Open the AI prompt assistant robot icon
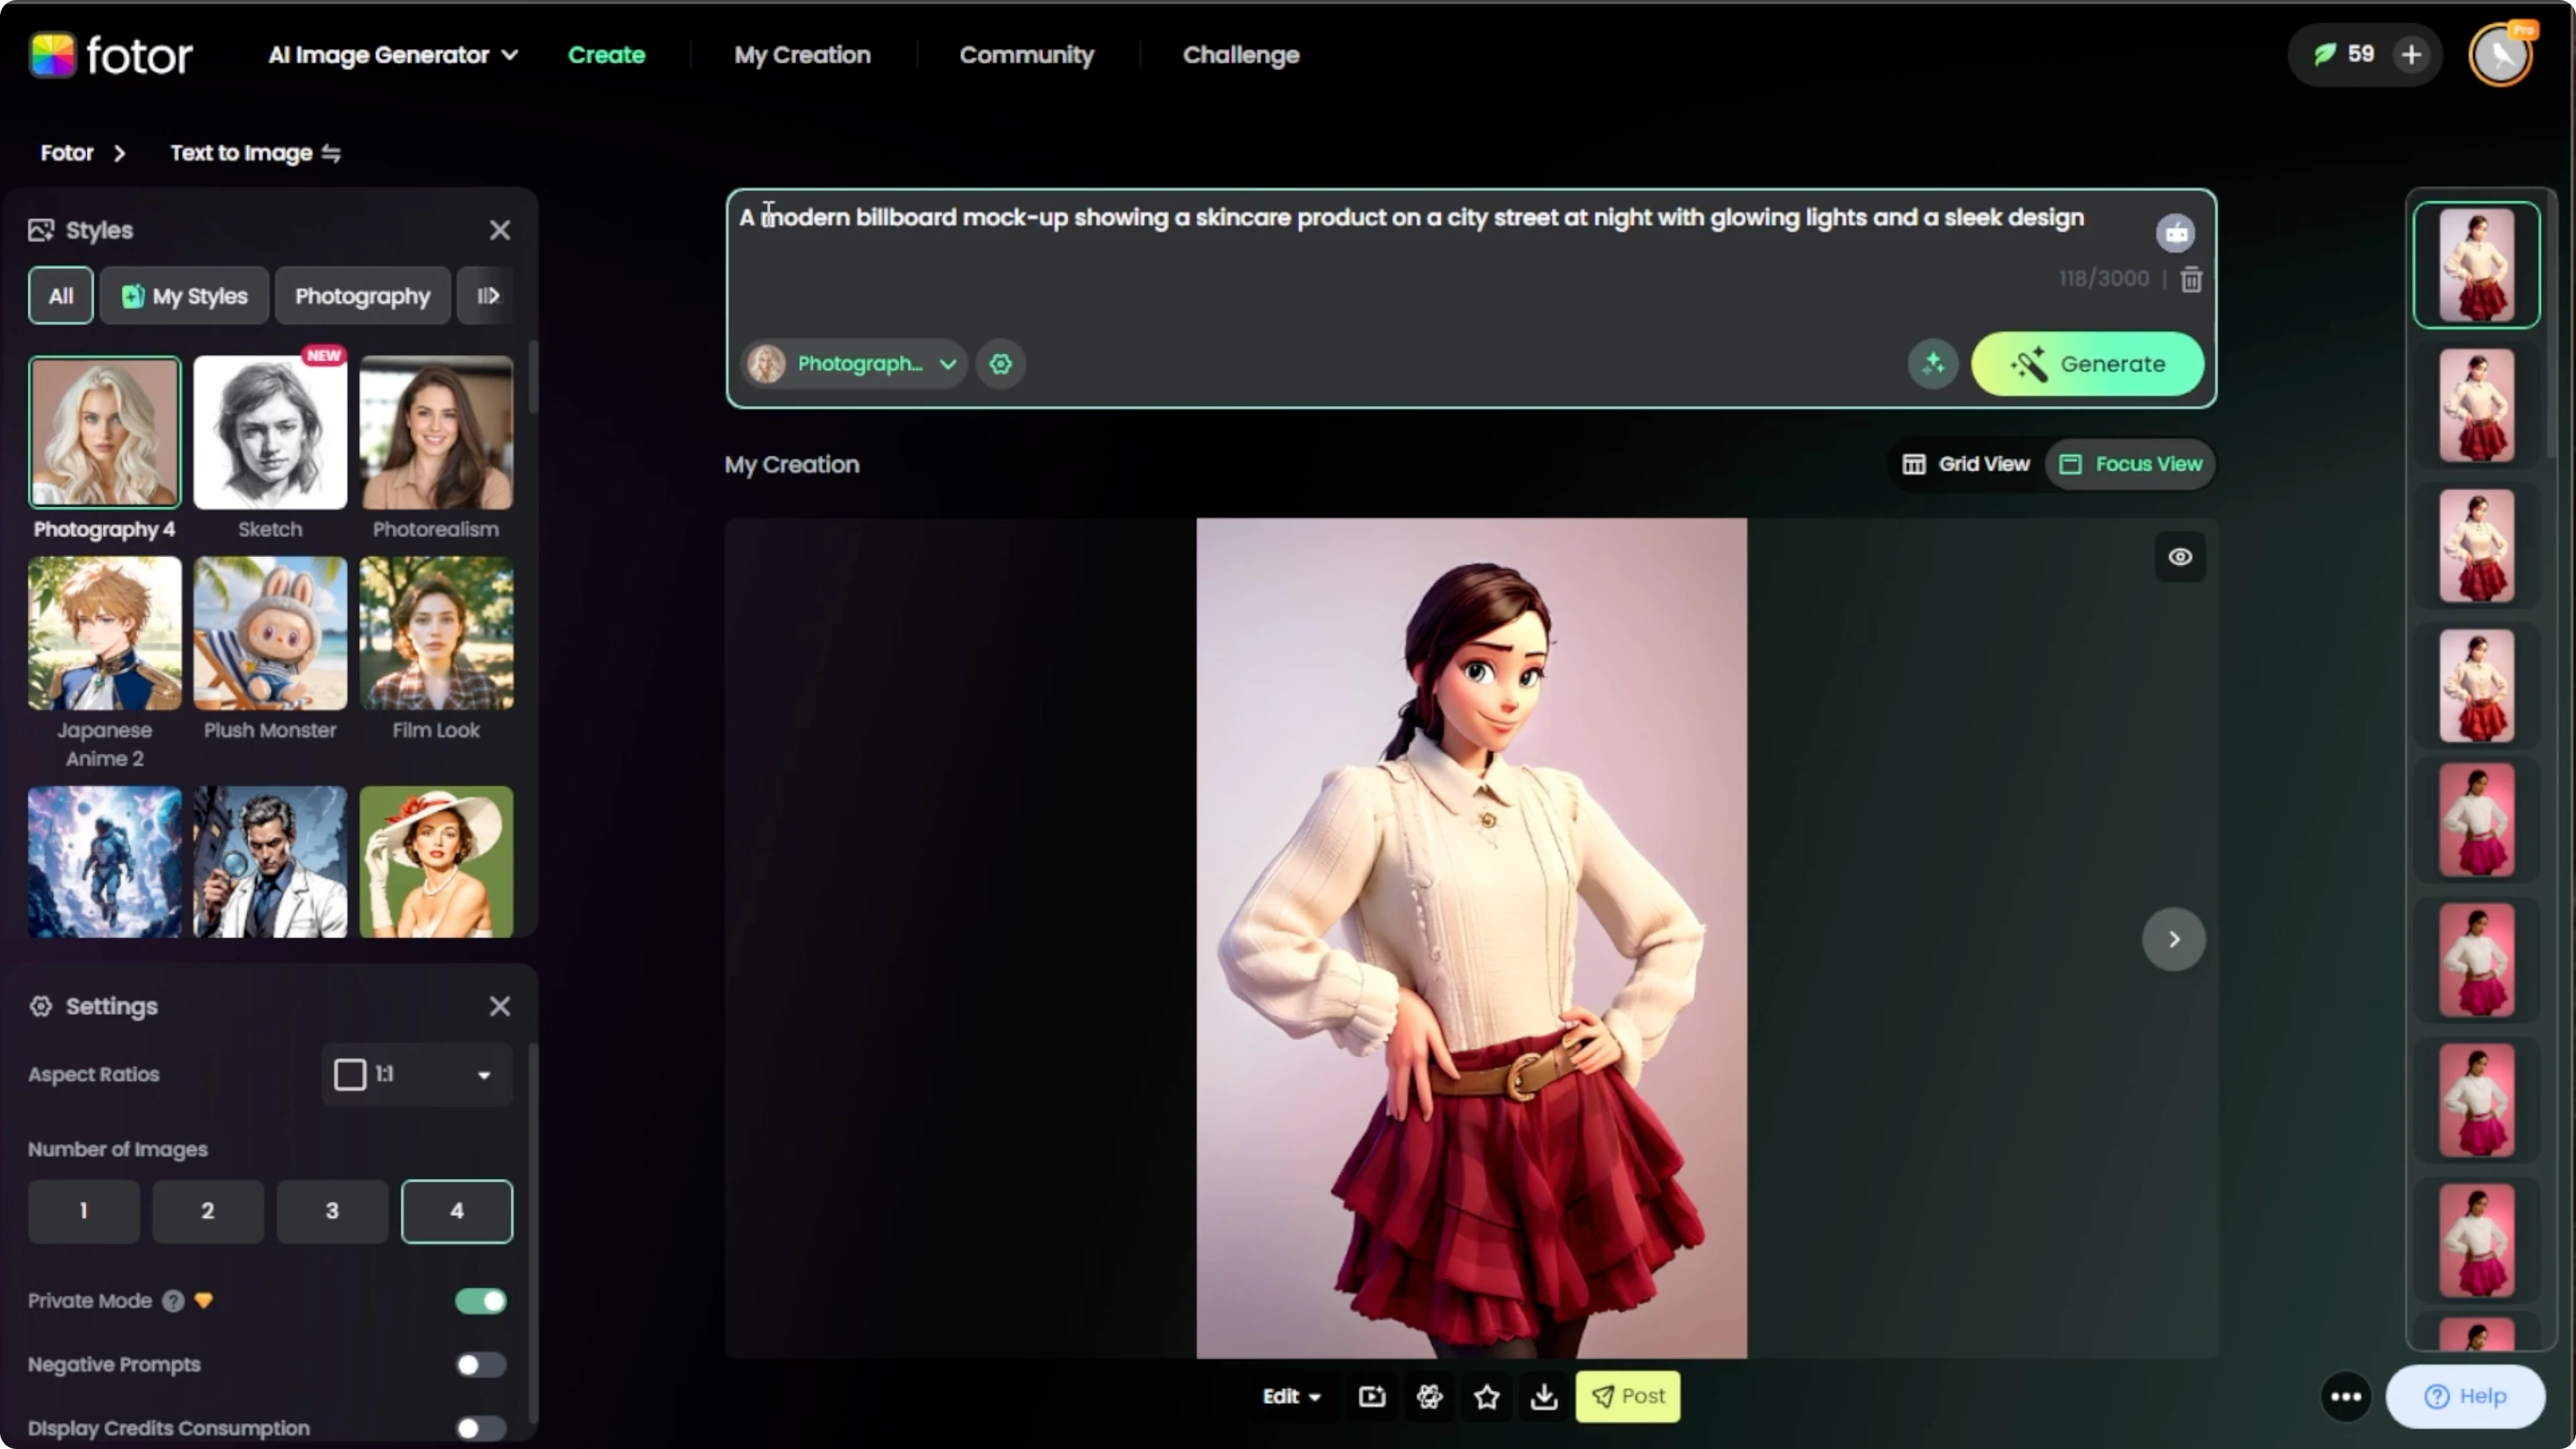Screen dimensions: 2576x1449 click(2175, 233)
